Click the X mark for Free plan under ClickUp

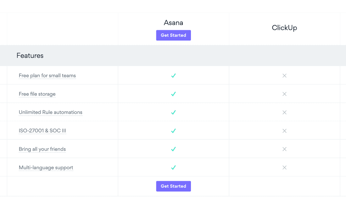(284, 75)
